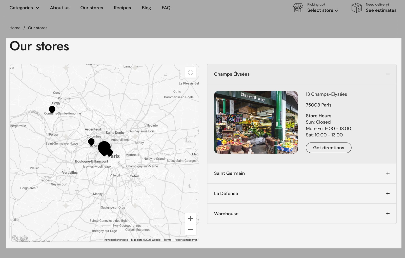Click the Get directions button

[x=329, y=148]
